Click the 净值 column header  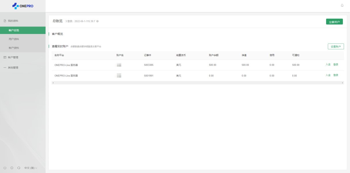pos(244,55)
